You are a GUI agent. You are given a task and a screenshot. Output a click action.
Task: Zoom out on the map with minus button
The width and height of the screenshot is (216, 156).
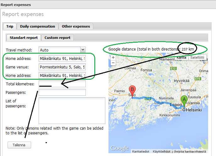coord(113,63)
